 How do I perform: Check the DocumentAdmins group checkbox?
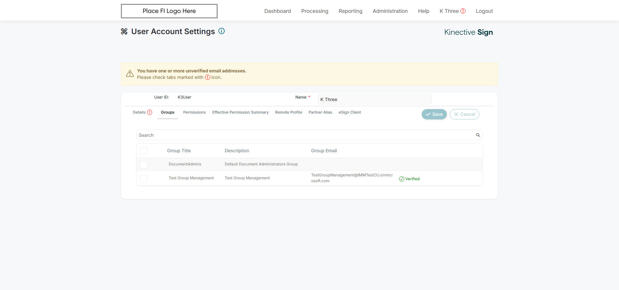(144, 165)
